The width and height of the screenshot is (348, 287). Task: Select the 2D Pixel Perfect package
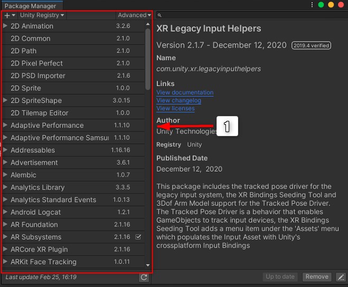pos(73,63)
